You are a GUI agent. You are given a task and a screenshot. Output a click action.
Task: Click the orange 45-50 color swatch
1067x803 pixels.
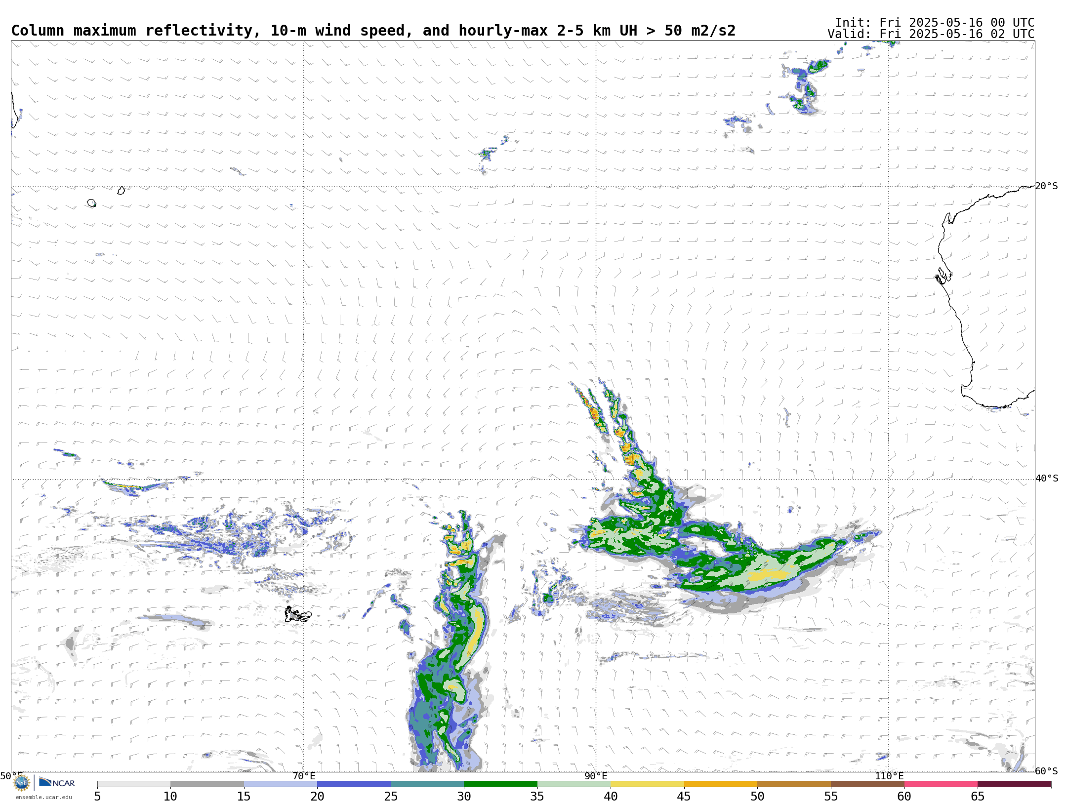(x=721, y=784)
